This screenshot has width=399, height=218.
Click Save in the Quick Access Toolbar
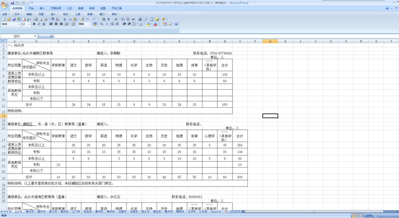pyautogui.click(x=12, y=3)
